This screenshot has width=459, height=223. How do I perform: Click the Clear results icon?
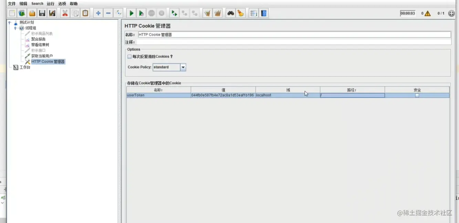tap(207, 13)
